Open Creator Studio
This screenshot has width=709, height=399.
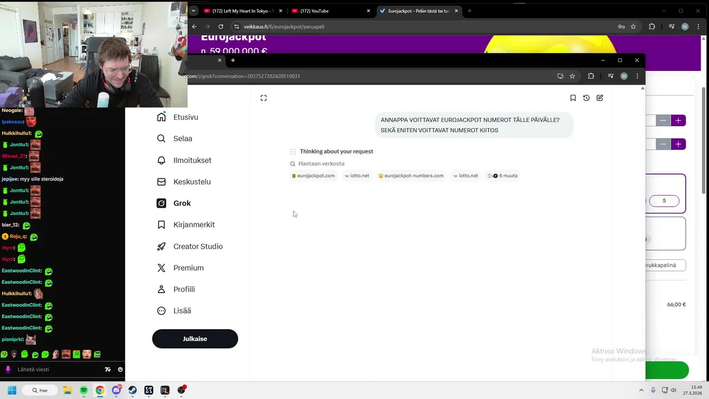(x=189, y=246)
